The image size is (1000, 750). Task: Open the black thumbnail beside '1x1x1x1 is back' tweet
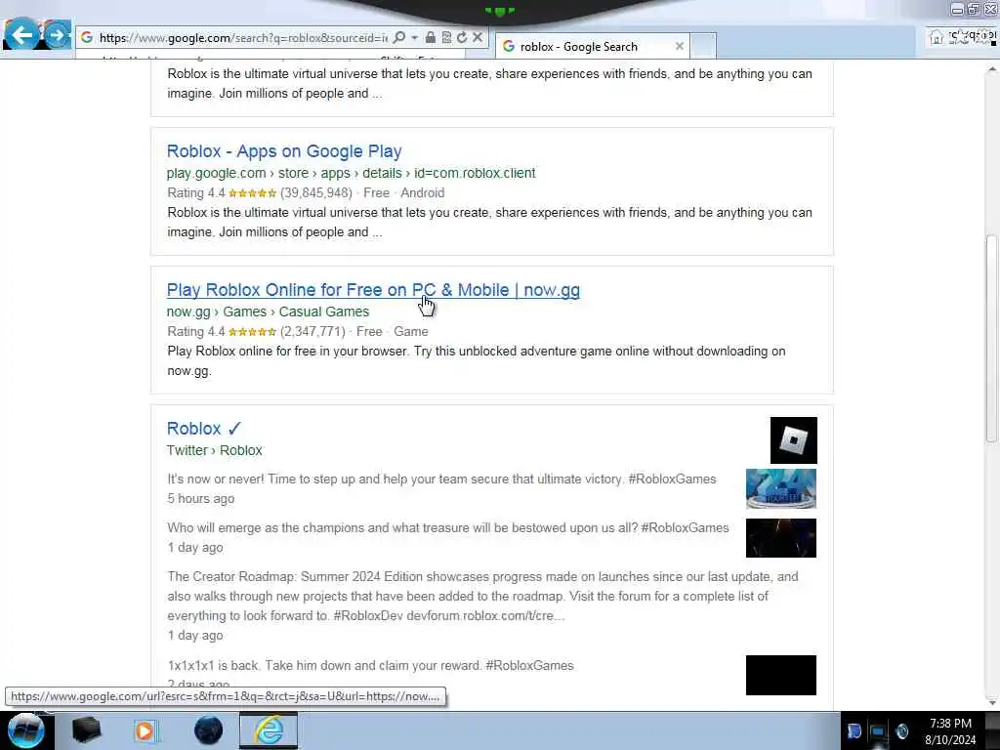click(x=781, y=676)
